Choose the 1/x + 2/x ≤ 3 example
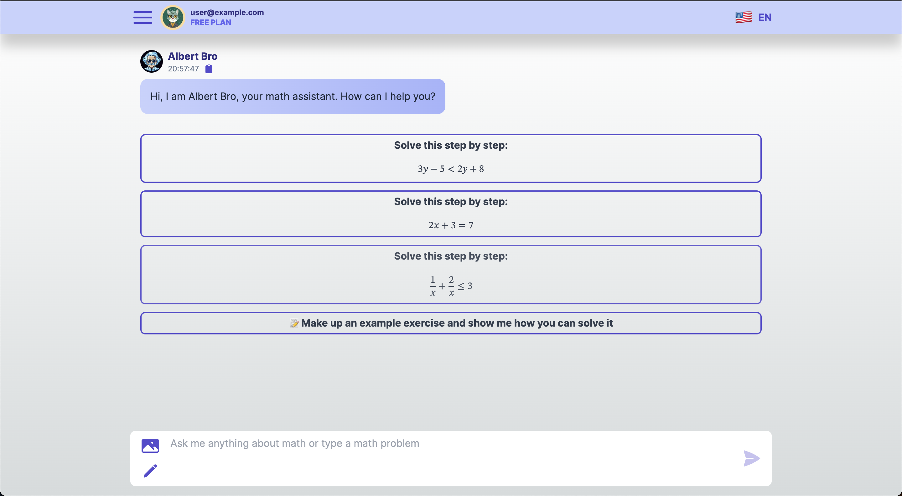 point(451,274)
